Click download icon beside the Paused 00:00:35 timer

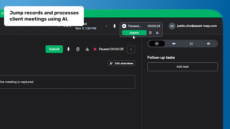87,49
